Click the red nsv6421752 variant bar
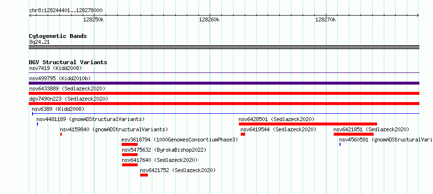Image resolution: width=433 pixels, height=194 pixels. click(144, 175)
